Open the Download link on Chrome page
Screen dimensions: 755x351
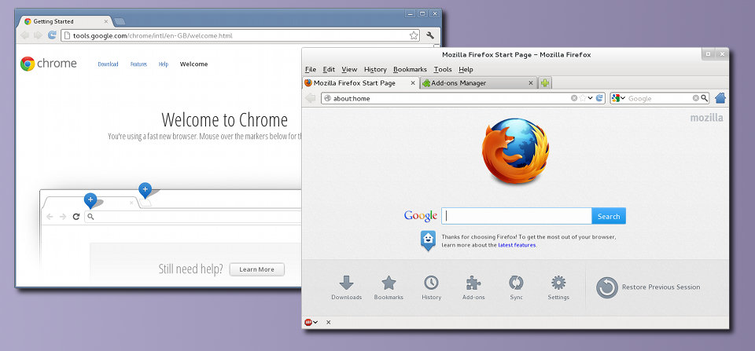point(108,64)
